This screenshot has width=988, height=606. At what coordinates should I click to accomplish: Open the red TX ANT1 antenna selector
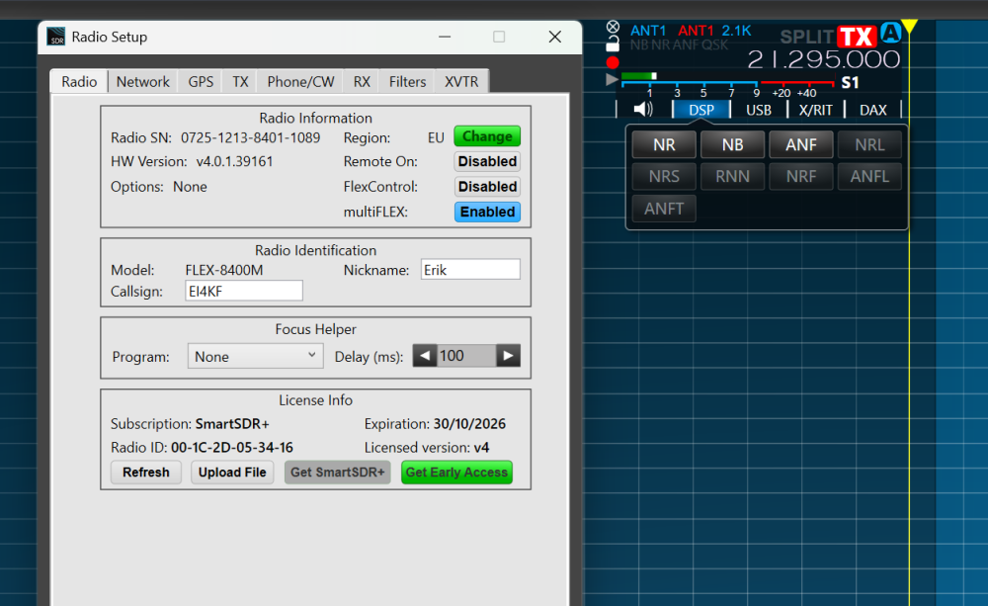(696, 31)
